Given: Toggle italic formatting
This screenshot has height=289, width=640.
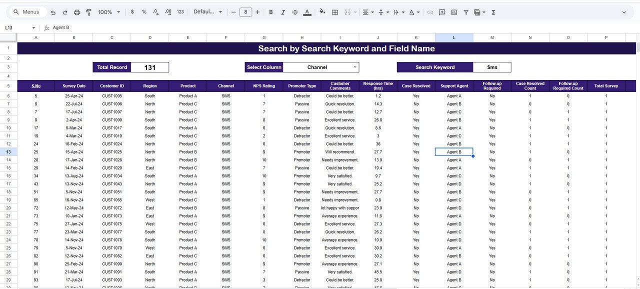Looking at the screenshot, I should [283, 11].
